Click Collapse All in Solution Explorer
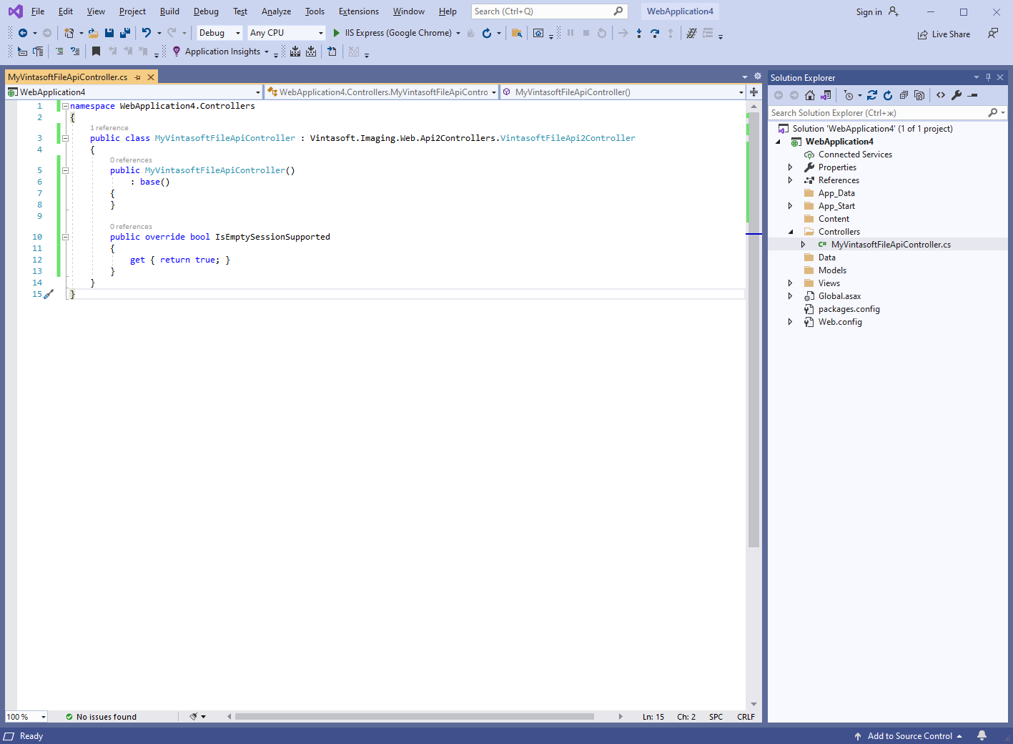Screen dimensions: 1013x744 [904, 95]
